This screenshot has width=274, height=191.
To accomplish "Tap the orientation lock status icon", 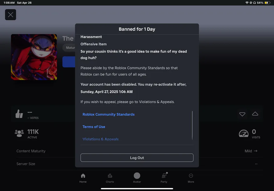I will [x=251, y=3].
